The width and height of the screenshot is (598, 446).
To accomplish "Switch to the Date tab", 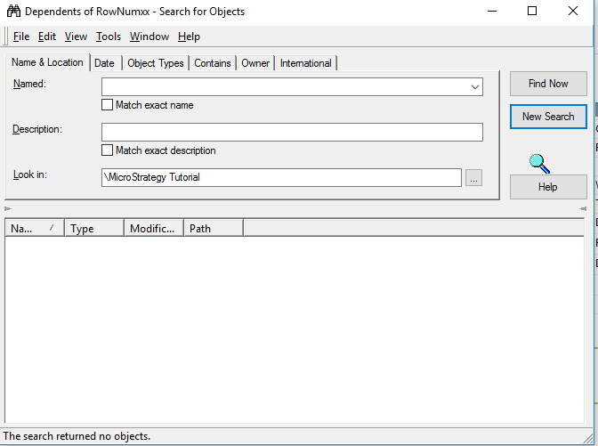I will pos(104,63).
